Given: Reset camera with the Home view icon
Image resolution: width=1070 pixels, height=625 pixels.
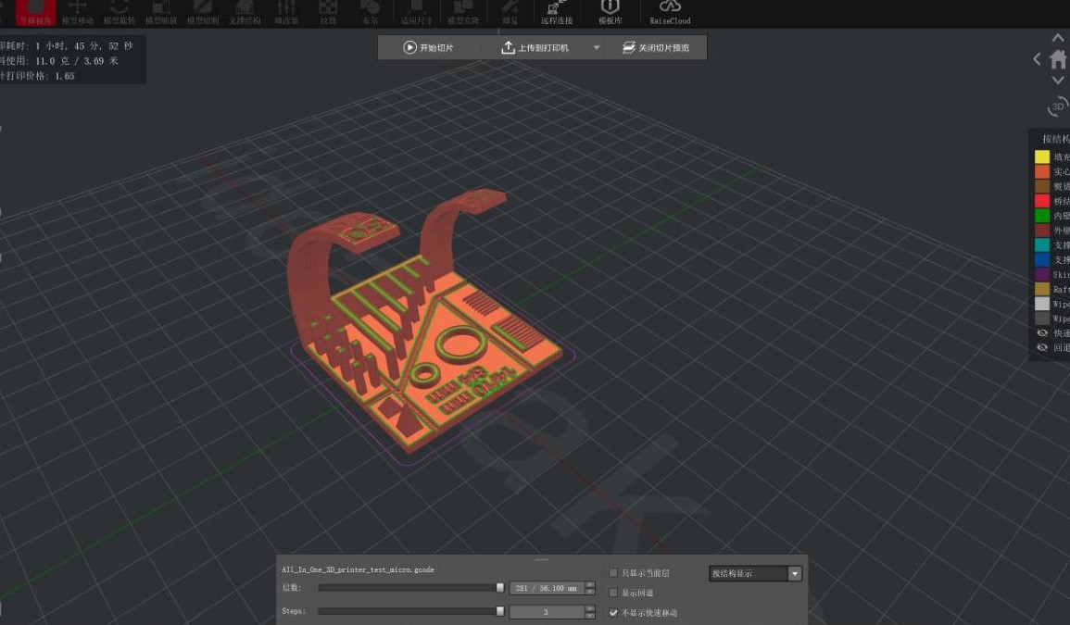Looking at the screenshot, I should [x=1059, y=59].
